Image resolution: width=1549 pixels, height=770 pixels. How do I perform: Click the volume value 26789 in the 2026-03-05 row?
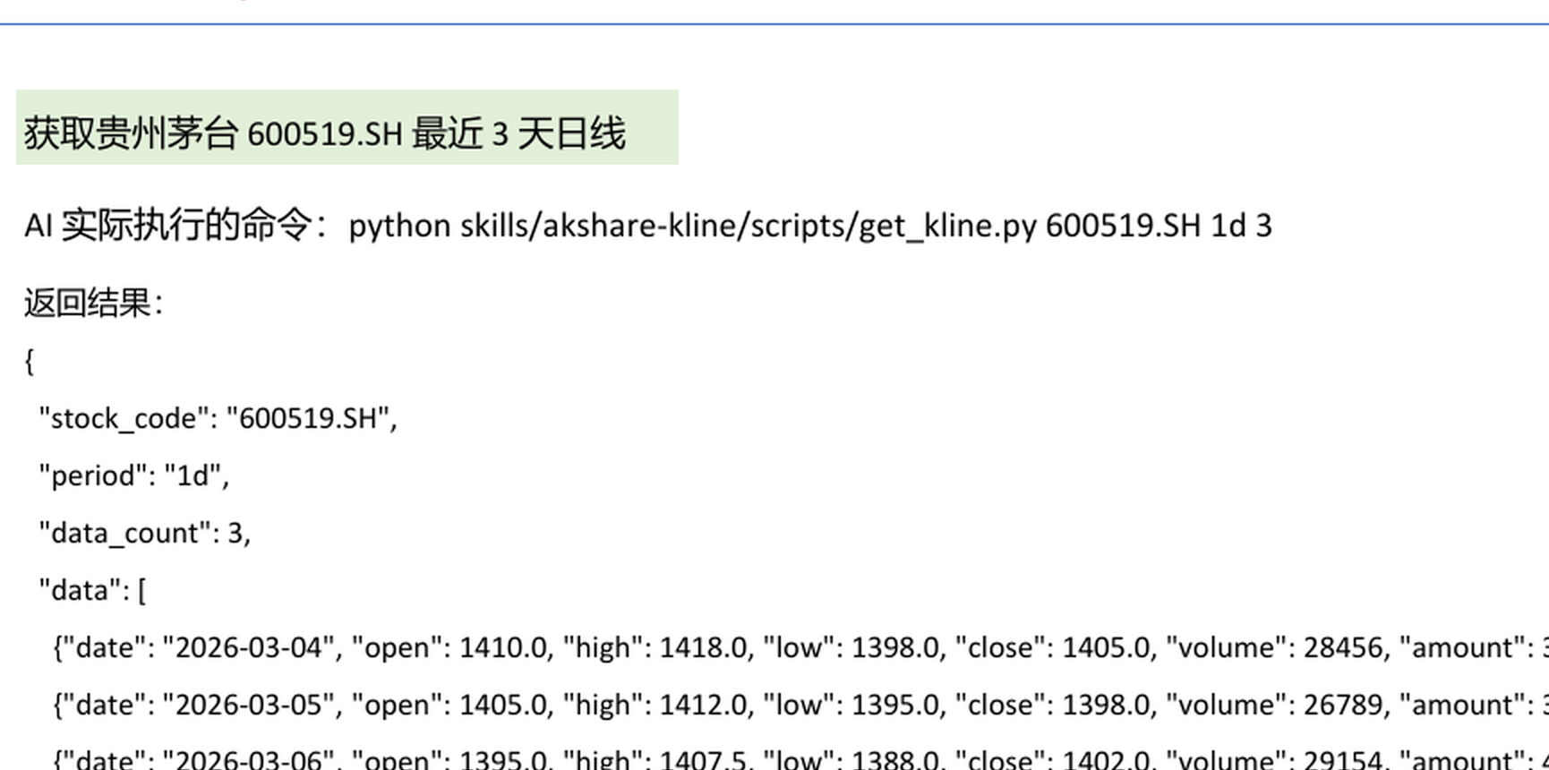[1342, 705]
